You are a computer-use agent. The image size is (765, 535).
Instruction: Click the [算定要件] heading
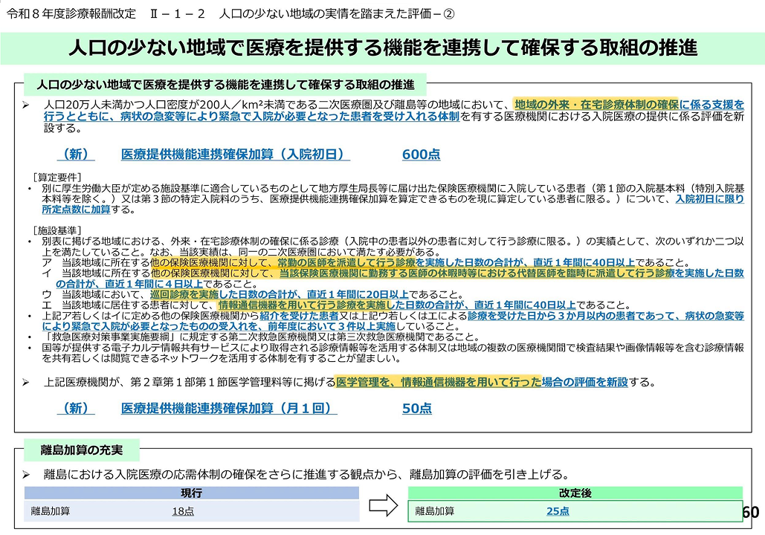tap(57, 177)
